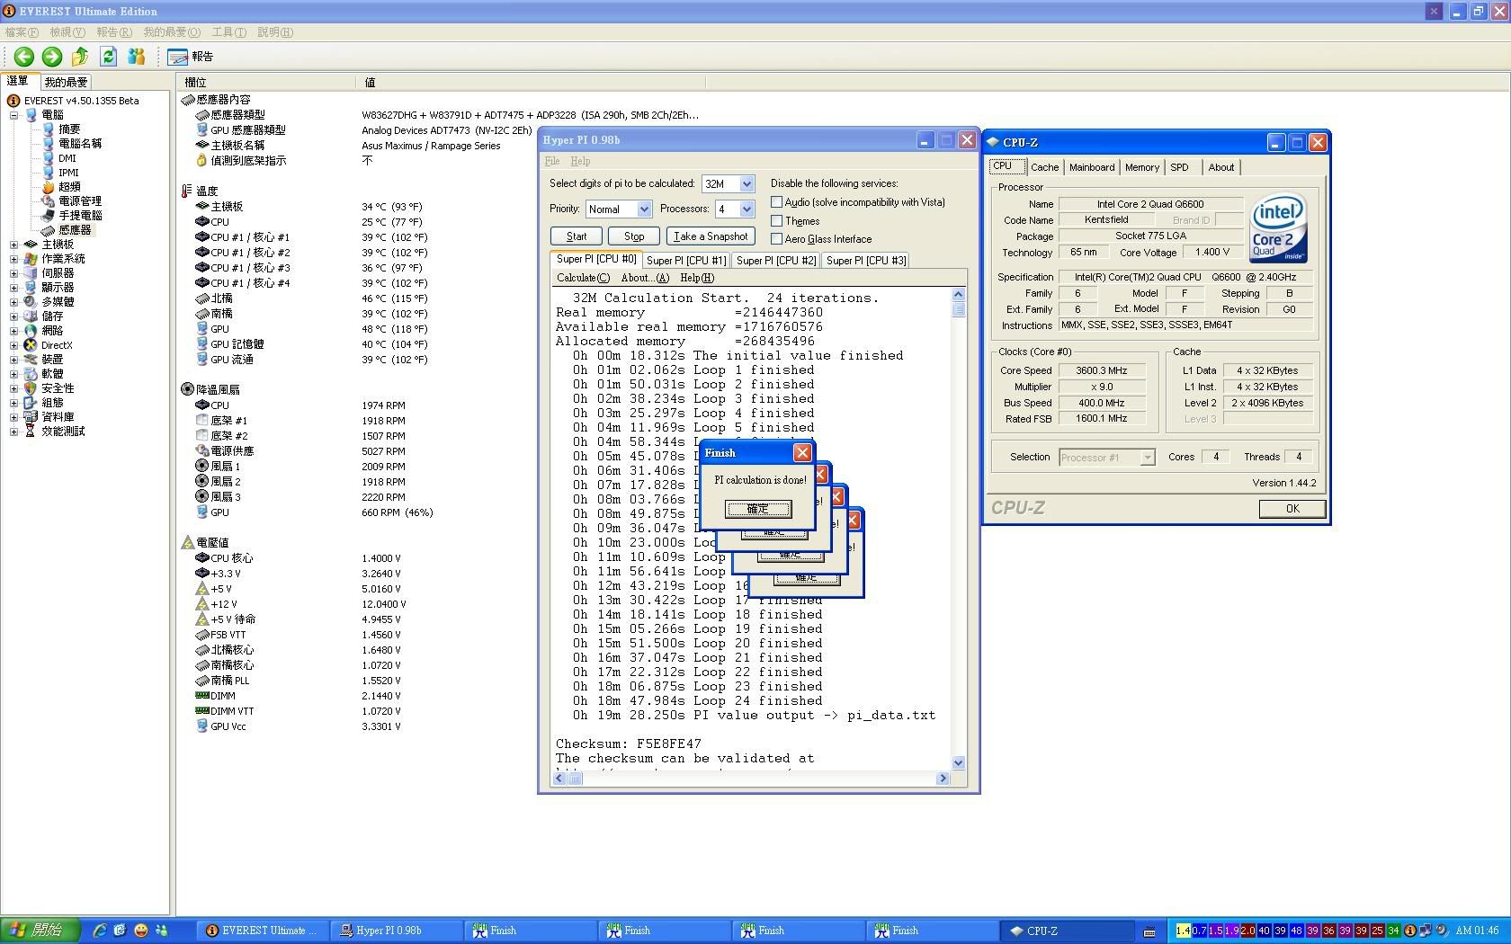Open the Help menu in Hyper PI
The width and height of the screenshot is (1511, 944).
pyautogui.click(x=580, y=161)
